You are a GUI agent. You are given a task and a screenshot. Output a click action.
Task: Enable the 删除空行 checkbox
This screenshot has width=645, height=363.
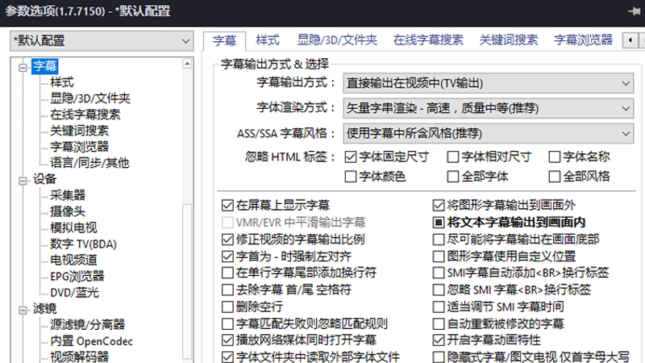point(228,307)
